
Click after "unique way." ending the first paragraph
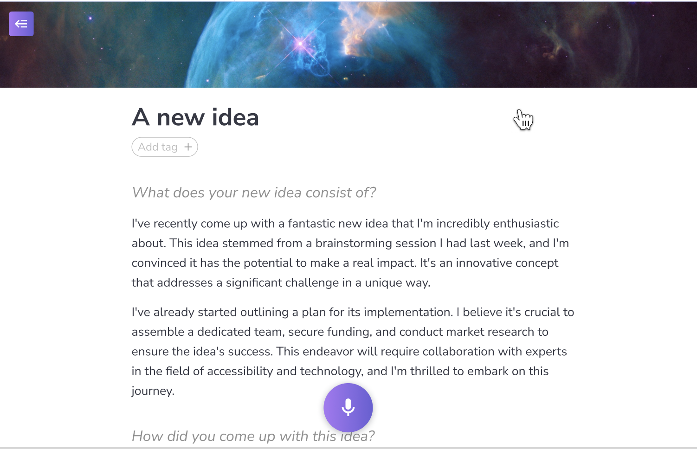(x=431, y=283)
